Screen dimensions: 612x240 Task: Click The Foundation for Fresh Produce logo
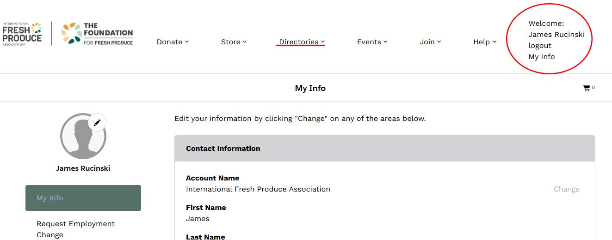[x=97, y=34]
